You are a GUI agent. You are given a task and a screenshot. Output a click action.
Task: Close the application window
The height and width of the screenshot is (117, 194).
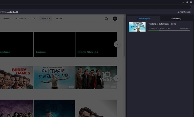pos(191,2)
